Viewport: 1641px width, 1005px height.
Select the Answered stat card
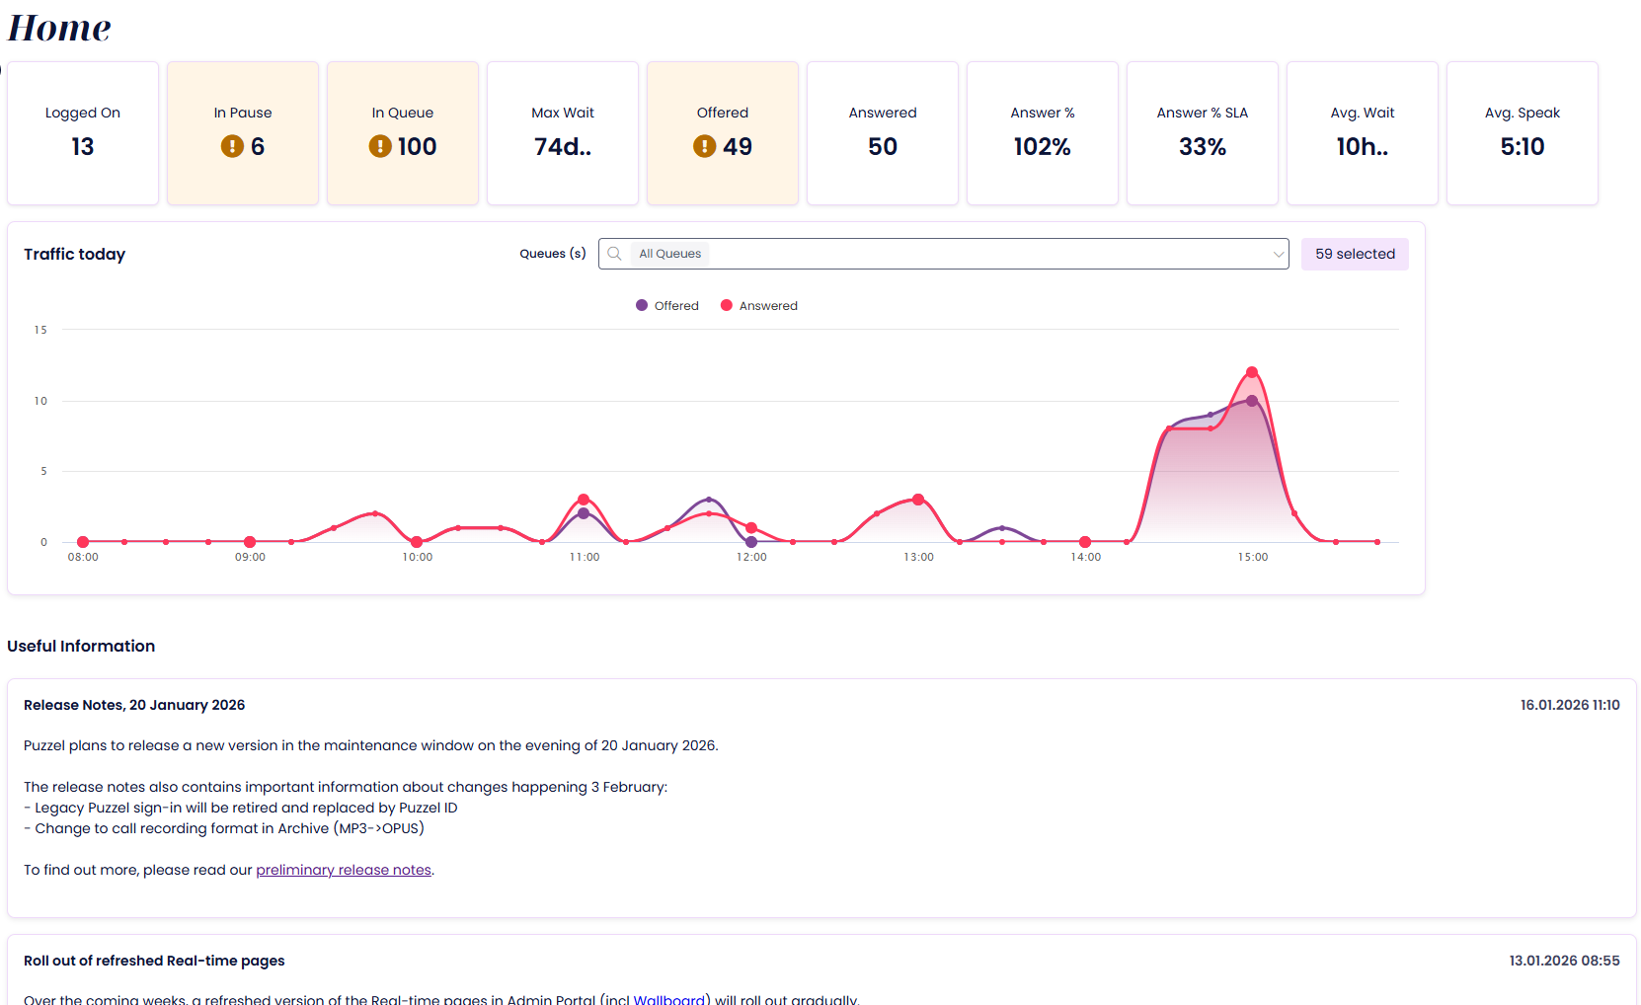click(x=883, y=133)
